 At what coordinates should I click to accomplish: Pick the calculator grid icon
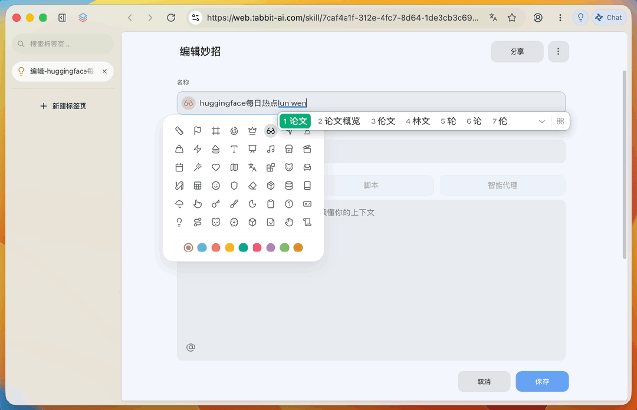pyautogui.click(x=198, y=186)
